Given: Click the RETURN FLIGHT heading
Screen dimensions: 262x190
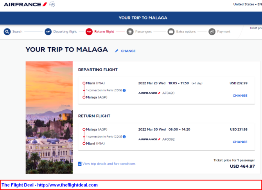Looking at the screenshot, I should pyautogui.click(x=94, y=116).
